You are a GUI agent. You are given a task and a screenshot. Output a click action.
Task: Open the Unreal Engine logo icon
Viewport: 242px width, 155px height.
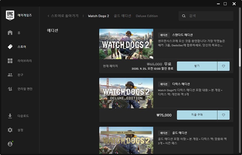[x=10, y=89]
